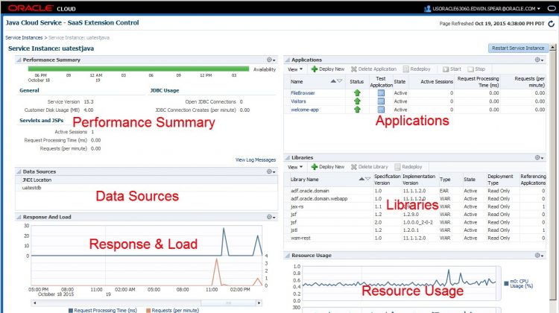
Task: Click Stop in the Applications toolbar
Action: tap(476, 69)
